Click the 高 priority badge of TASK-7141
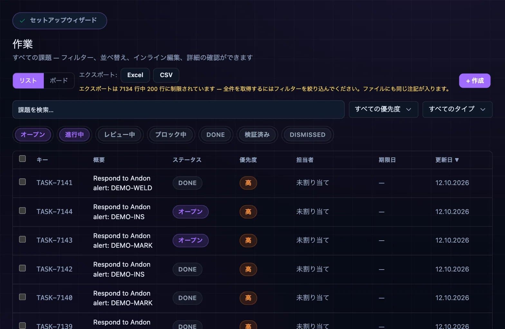This screenshot has width=505, height=329. [248, 183]
